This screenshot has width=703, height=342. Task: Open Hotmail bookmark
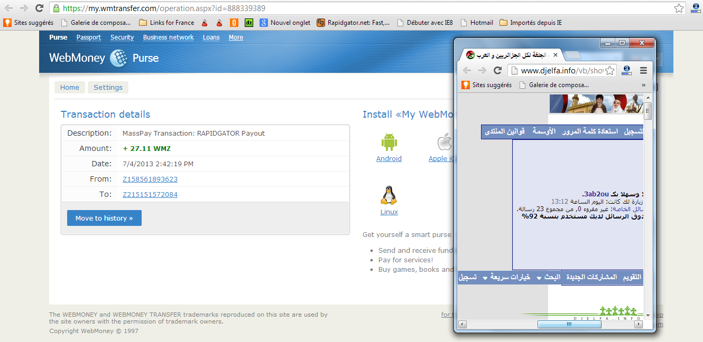tap(477, 23)
